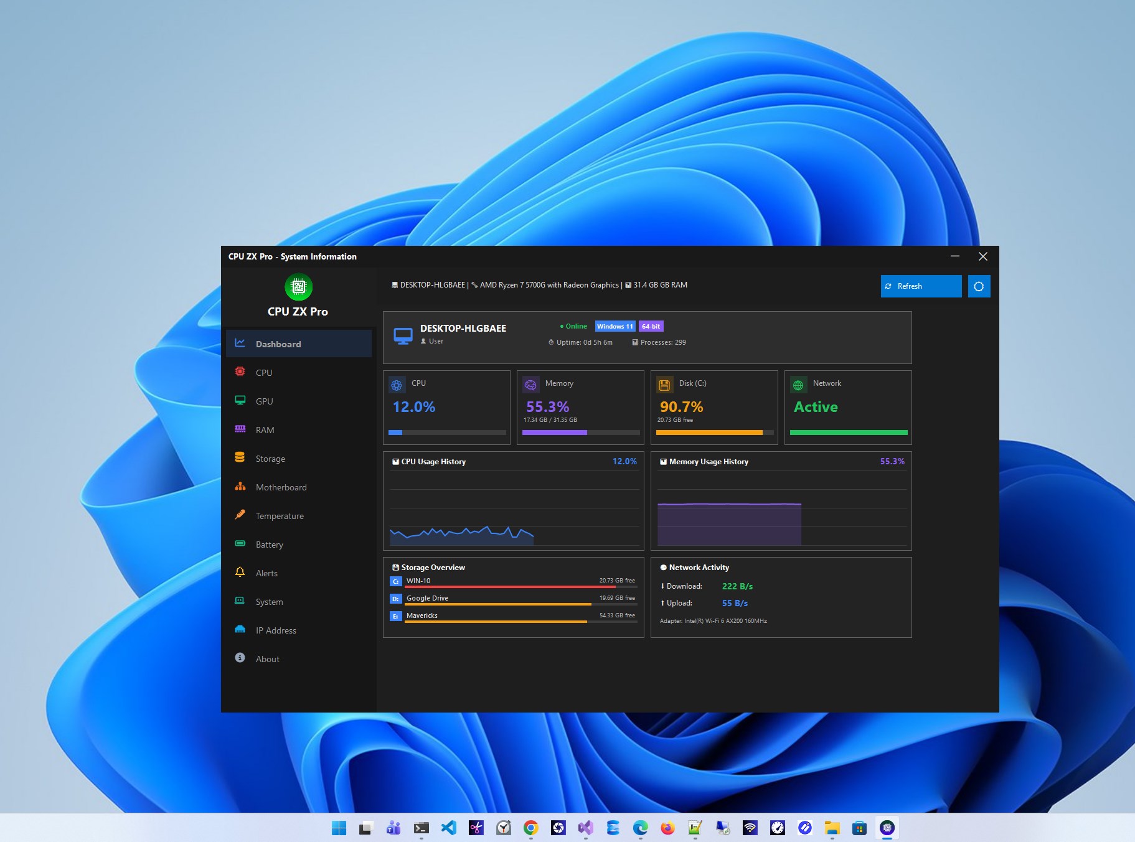
Task: Open Visual Studio Code from the taskbar
Action: click(x=449, y=828)
